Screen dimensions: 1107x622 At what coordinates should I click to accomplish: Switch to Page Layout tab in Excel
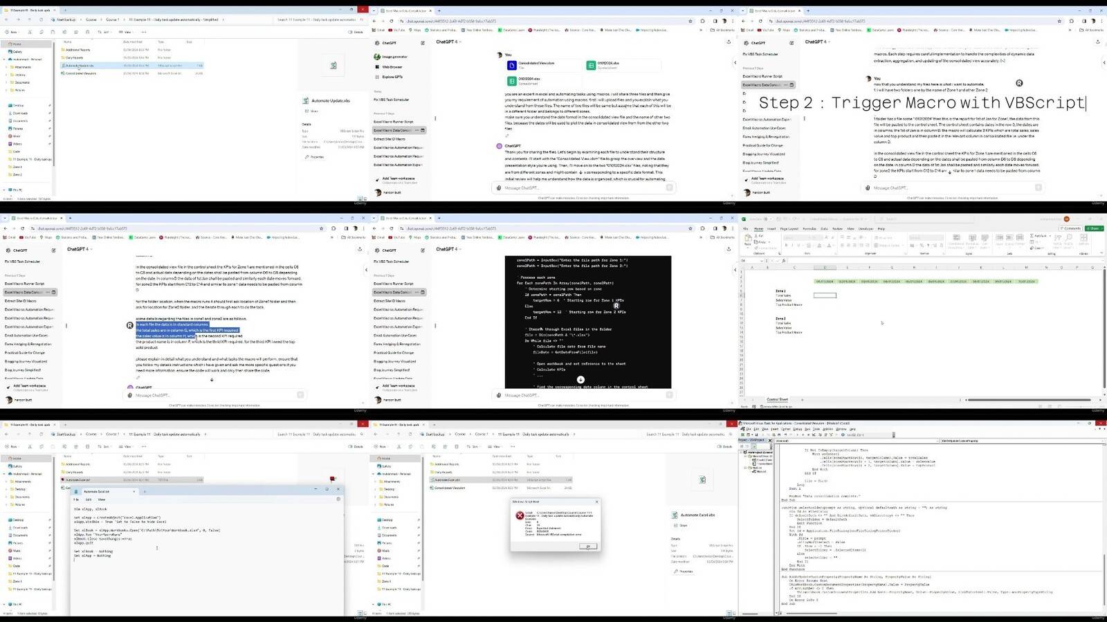(x=789, y=228)
